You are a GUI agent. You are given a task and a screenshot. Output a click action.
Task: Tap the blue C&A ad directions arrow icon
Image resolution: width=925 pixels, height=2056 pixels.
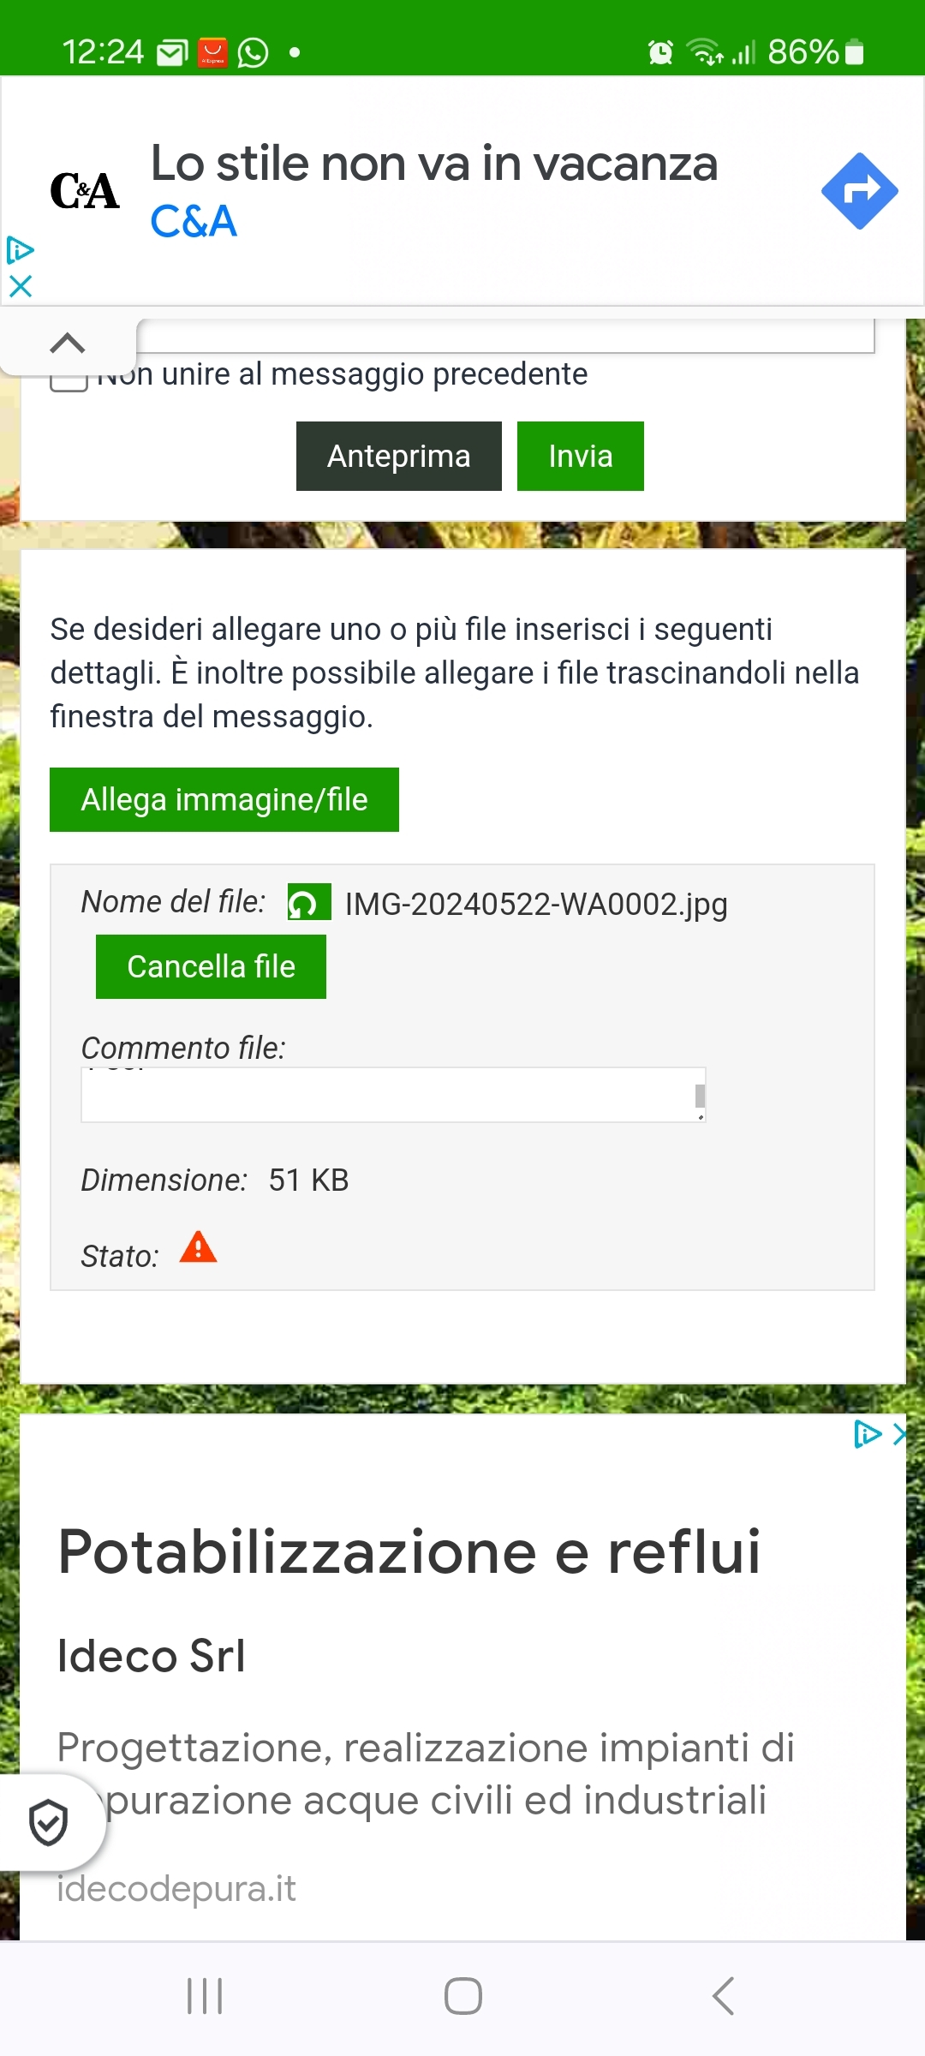coord(859,191)
